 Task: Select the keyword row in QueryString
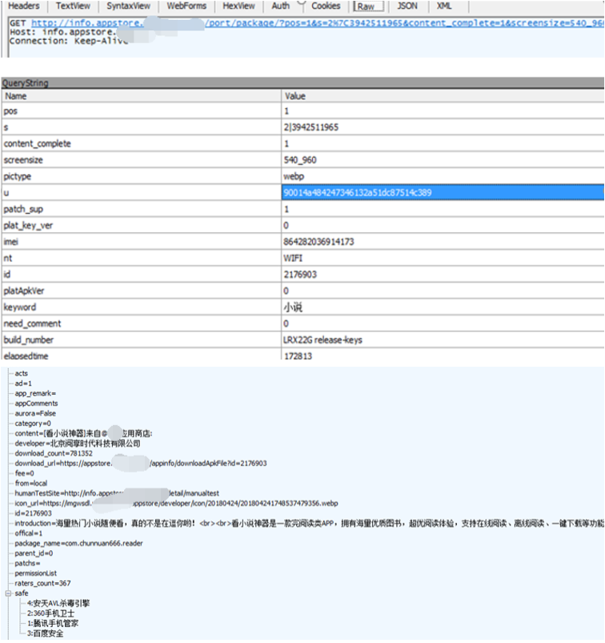pyautogui.click(x=302, y=307)
